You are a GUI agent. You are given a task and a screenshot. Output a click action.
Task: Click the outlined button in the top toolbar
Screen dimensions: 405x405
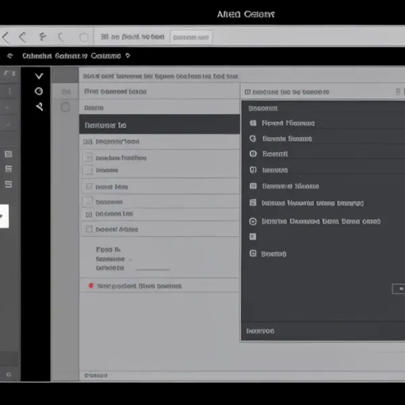(190, 38)
